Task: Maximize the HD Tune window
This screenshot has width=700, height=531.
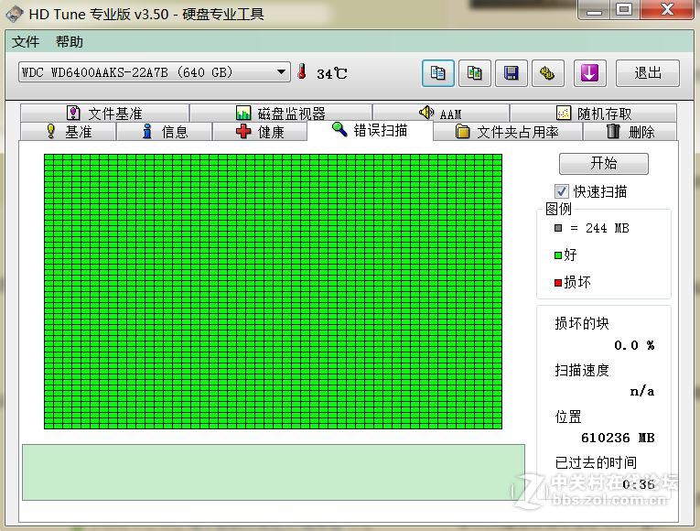Action: (624, 10)
